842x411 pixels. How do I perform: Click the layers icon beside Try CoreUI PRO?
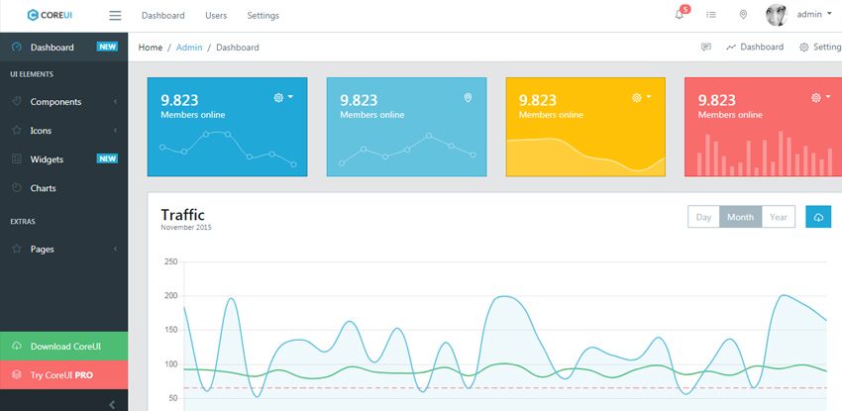coord(17,374)
